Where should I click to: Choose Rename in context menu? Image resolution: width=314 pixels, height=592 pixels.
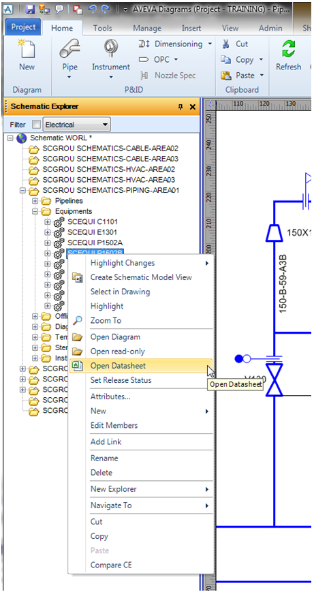(141, 458)
